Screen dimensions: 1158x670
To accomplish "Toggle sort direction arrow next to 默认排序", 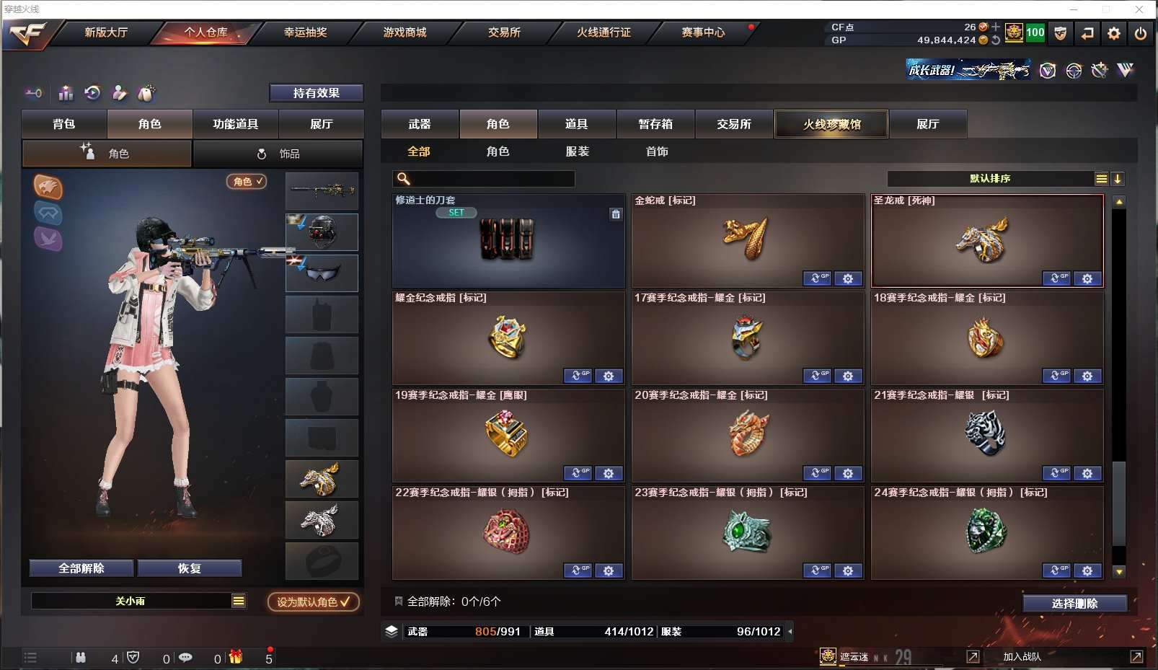I will point(1118,179).
